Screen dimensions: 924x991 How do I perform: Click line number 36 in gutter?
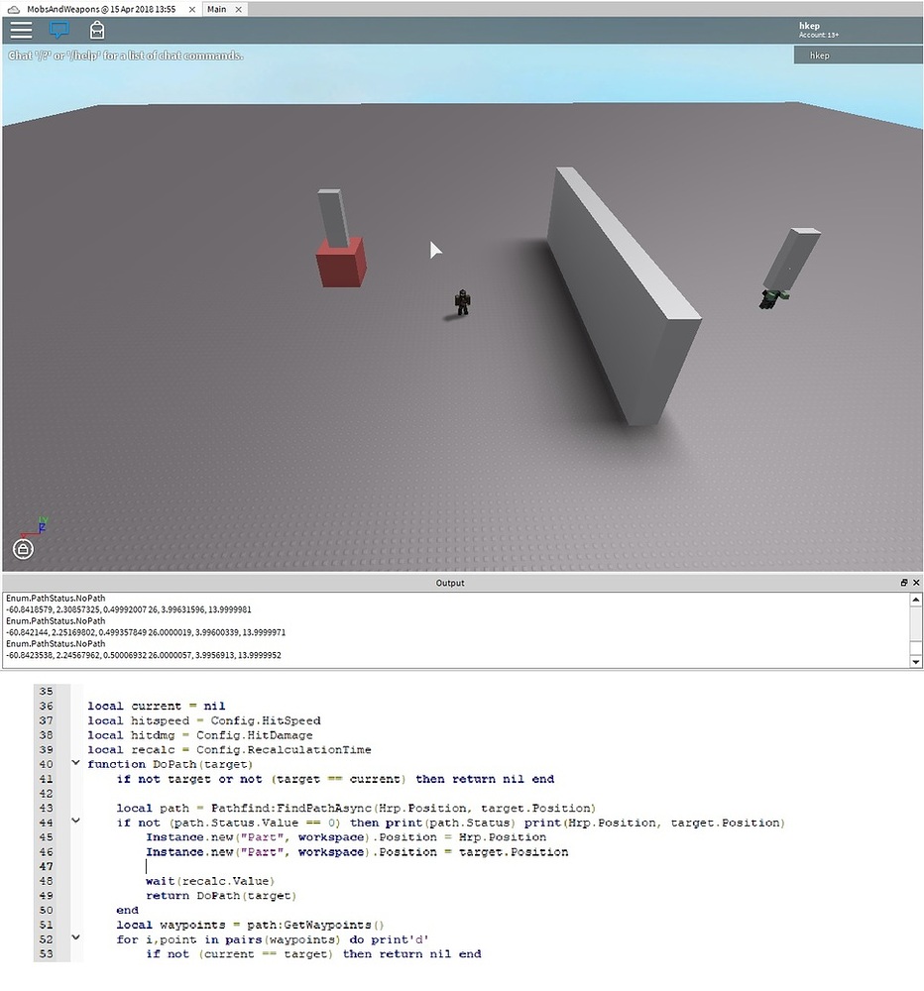tap(47, 706)
